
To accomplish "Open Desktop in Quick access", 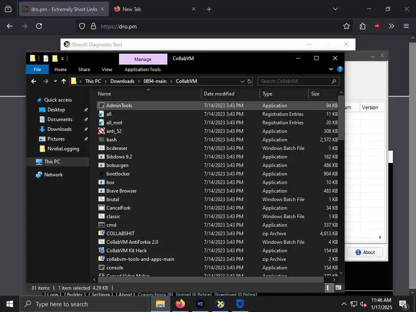I will tap(56, 110).
